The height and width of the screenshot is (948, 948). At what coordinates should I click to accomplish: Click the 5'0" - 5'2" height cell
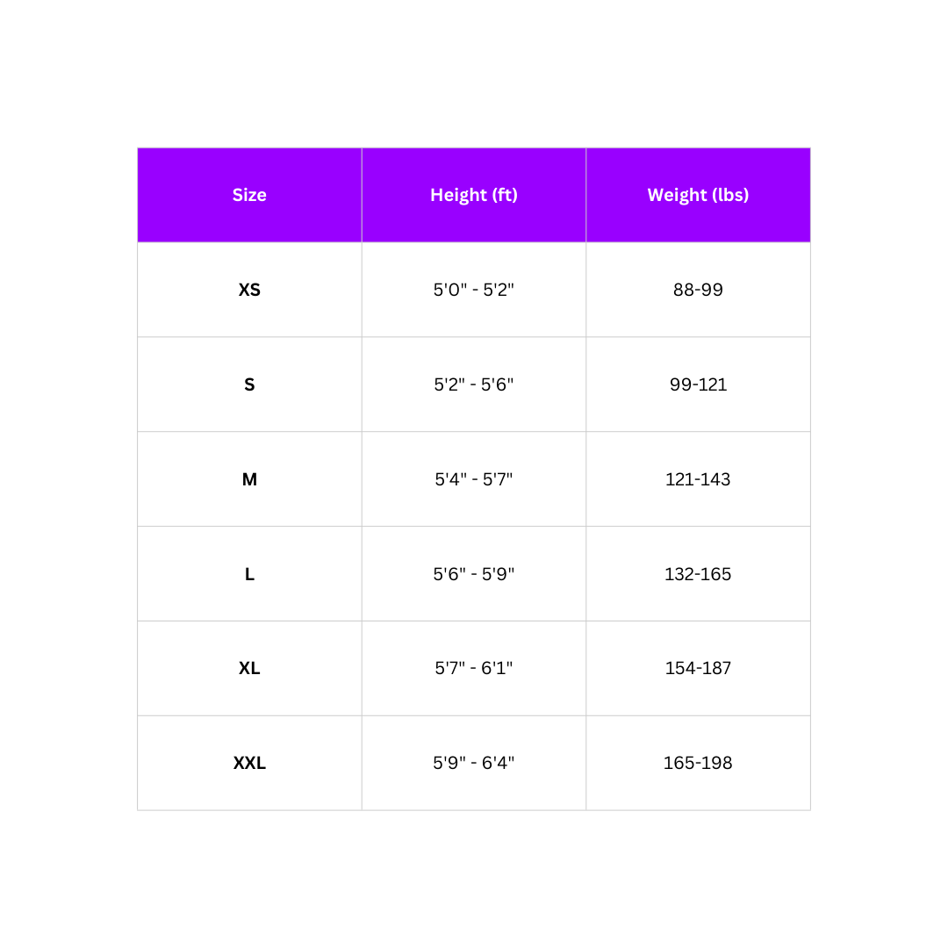(474, 290)
